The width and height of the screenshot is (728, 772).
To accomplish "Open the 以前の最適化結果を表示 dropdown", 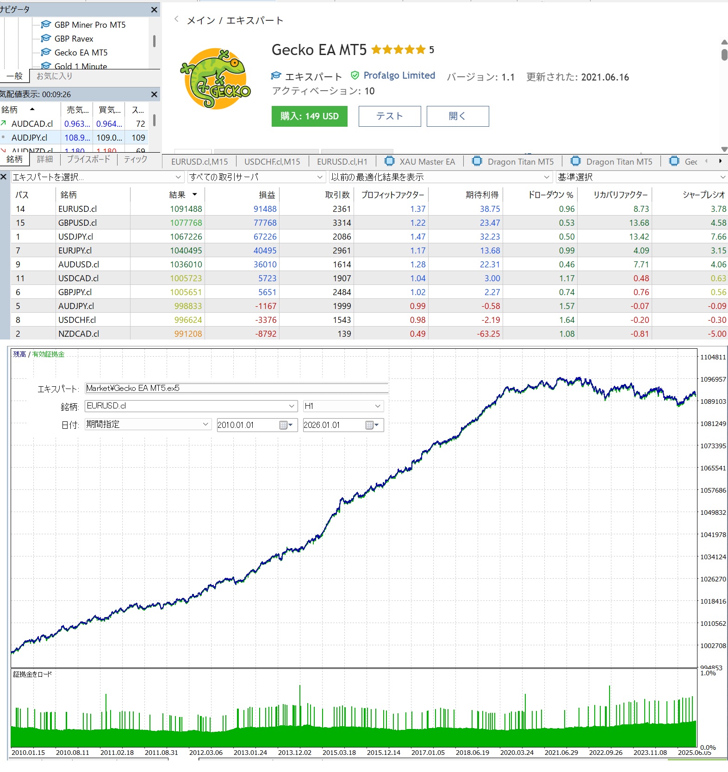I will tap(441, 177).
